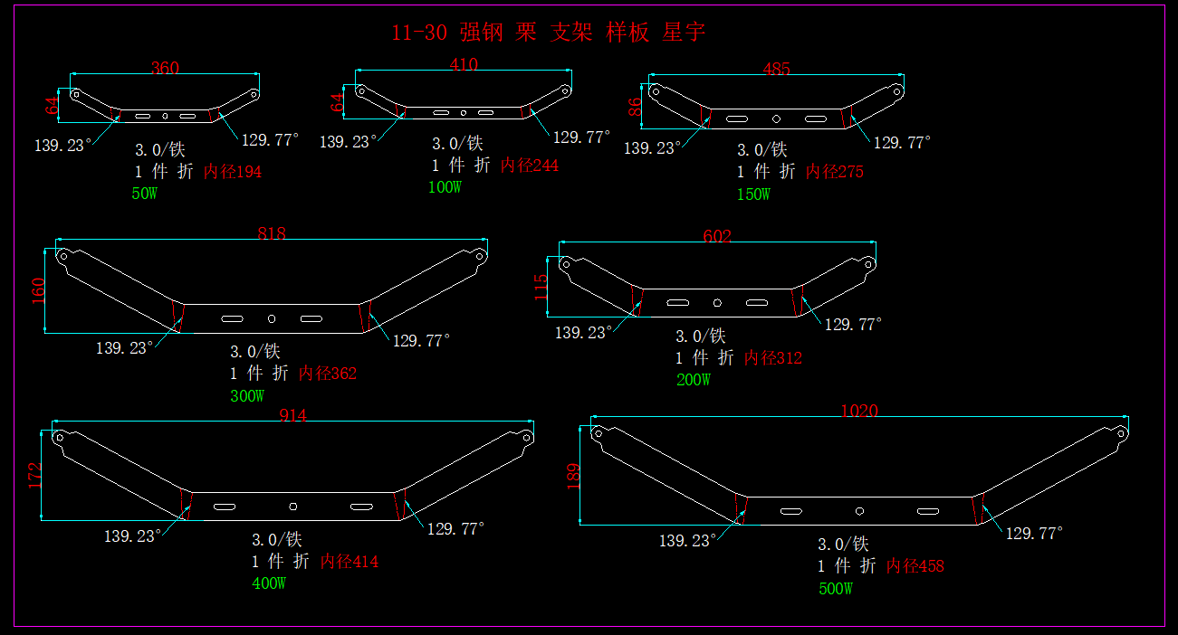Click the green 400W label
Image resolution: width=1178 pixels, height=635 pixels.
(x=269, y=583)
